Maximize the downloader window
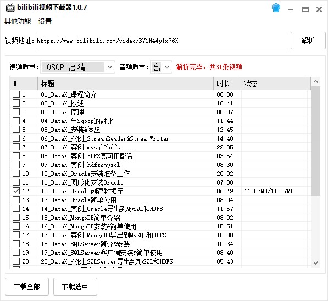328x301 pixels. coord(305,9)
